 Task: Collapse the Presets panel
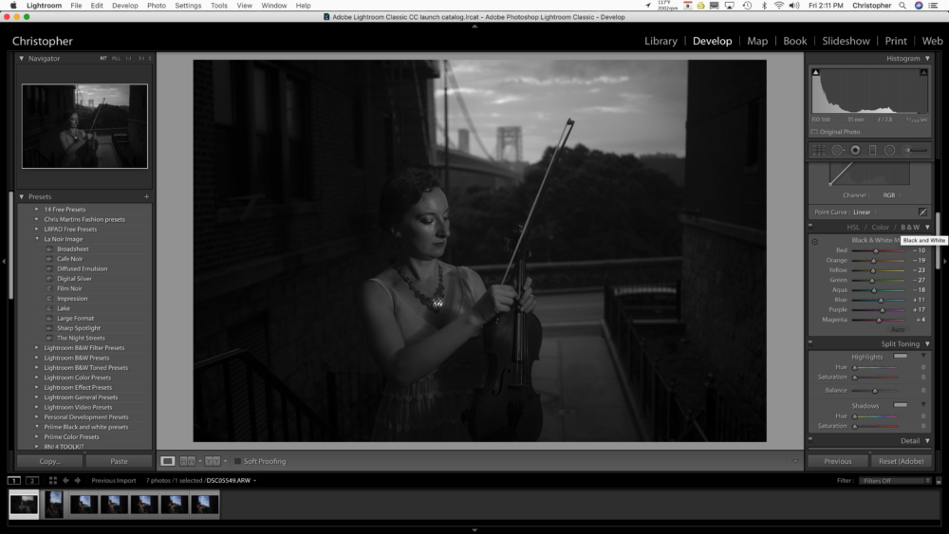[x=21, y=196]
